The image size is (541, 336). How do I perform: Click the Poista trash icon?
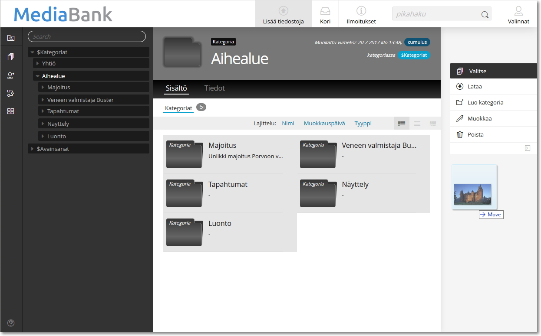point(460,134)
